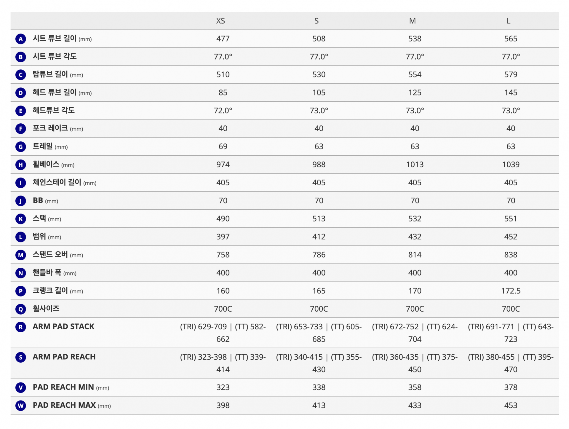This screenshot has height=429, width=569.
Task: Click the B seat tube angle badge
Action: tap(21, 57)
